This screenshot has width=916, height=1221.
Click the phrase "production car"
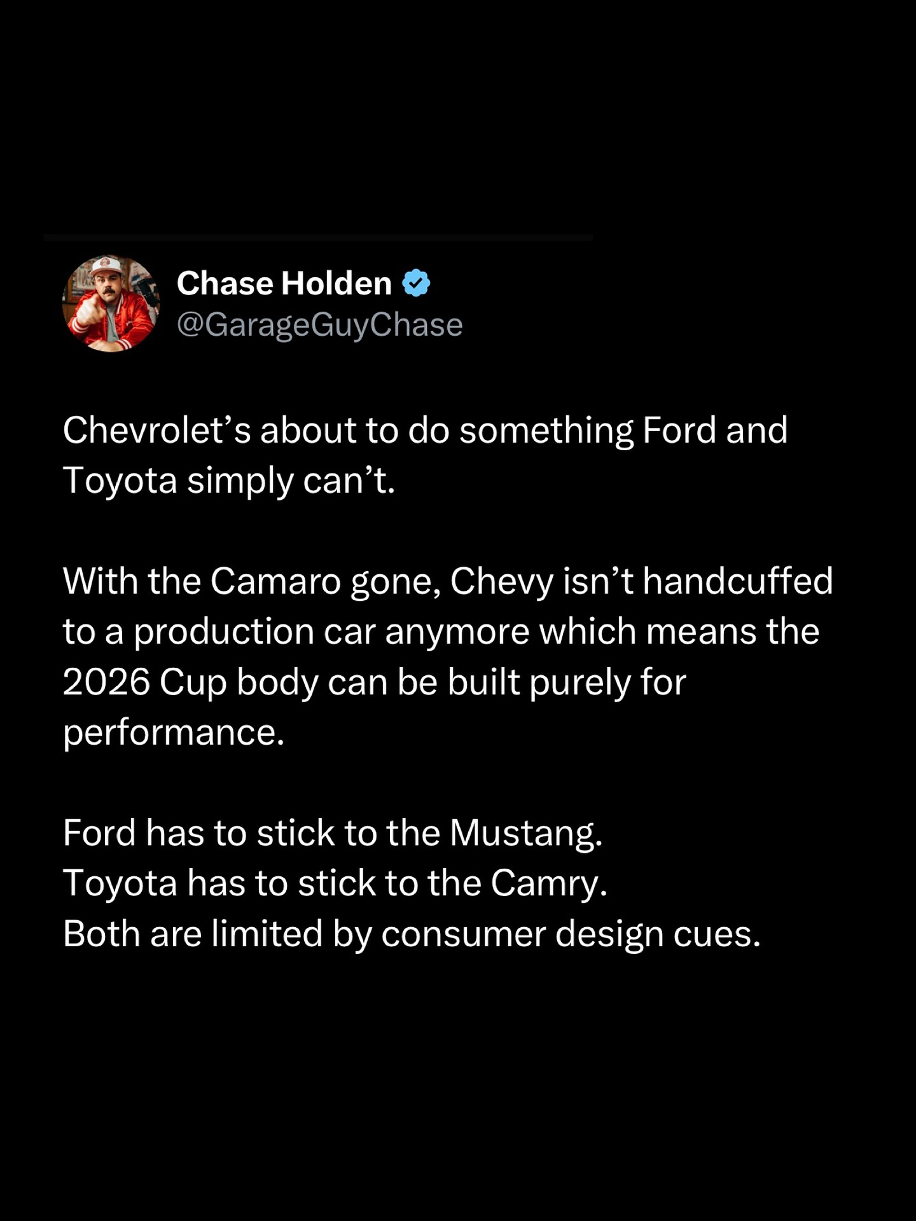[x=255, y=631]
